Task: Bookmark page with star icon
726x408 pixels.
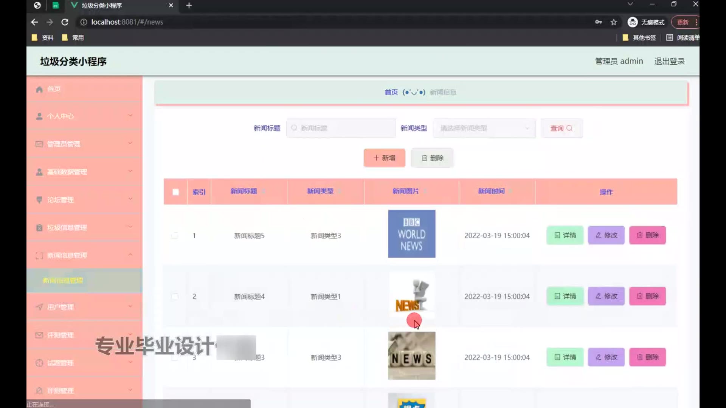Action: click(614, 22)
